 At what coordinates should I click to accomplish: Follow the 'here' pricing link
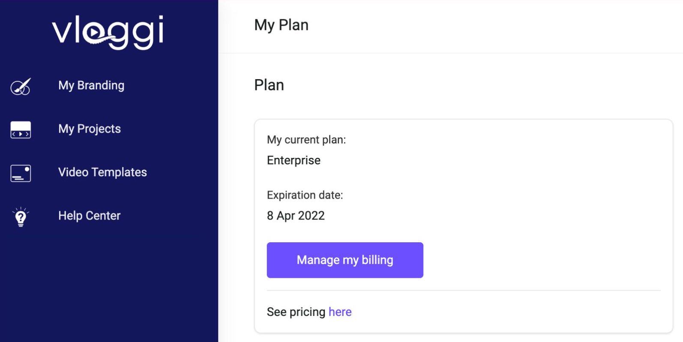[340, 312]
